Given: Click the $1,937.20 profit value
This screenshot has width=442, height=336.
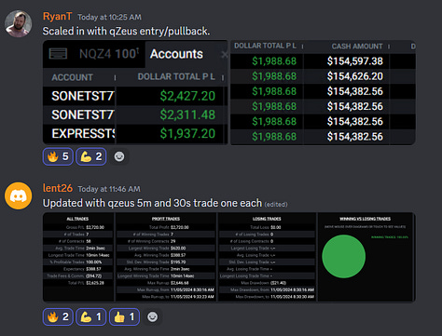Looking at the screenshot, I should tap(187, 134).
